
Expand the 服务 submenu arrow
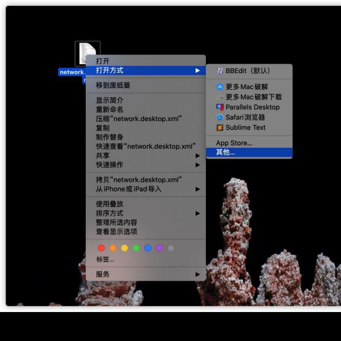(197, 275)
